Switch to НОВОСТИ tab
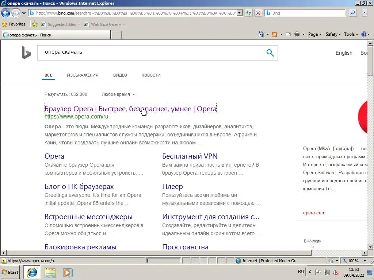The width and height of the screenshot is (374, 280). [x=151, y=75]
